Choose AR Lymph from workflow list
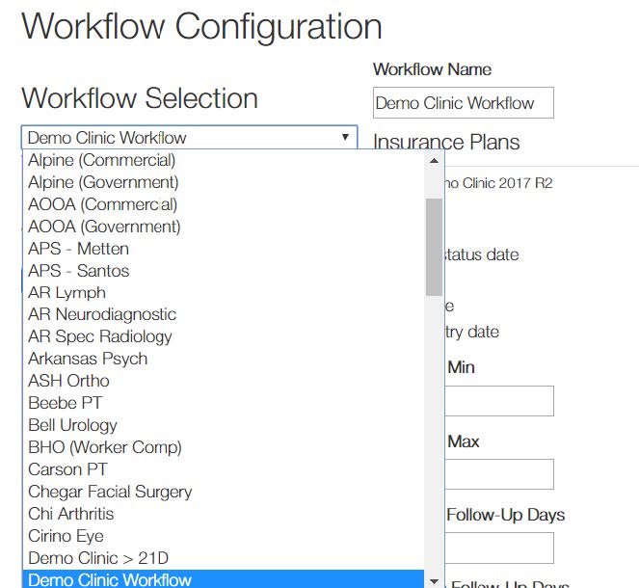 tap(67, 293)
